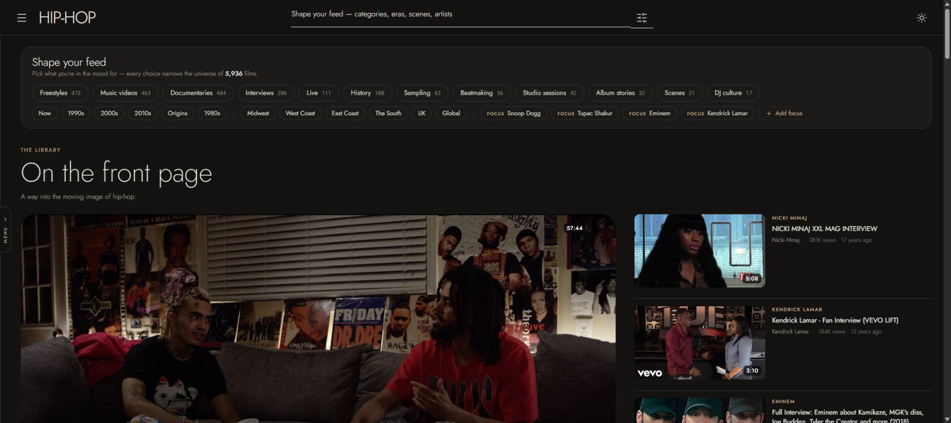Image resolution: width=951 pixels, height=423 pixels.
Task: Toggle the Documentaries category chip
Action: (198, 93)
